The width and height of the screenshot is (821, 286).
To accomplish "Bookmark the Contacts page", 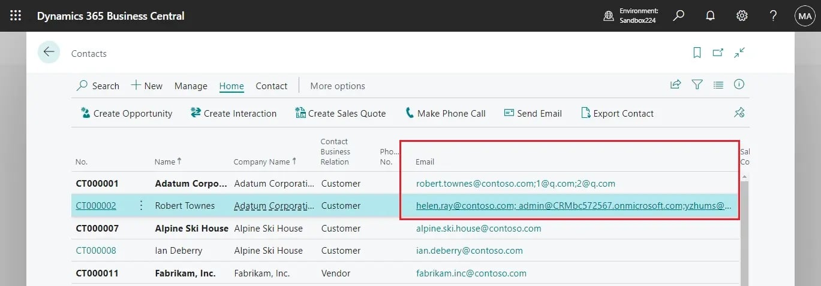I will (x=697, y=53).
